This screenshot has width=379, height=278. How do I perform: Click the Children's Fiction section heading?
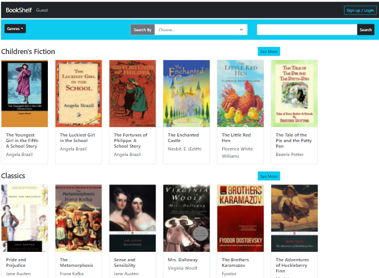click(28, 51)
